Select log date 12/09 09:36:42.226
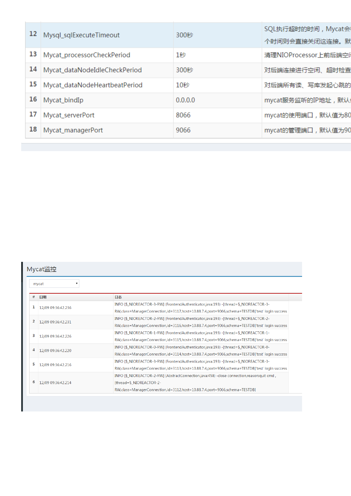The height and width of the screenshot is (496, 351). point(55,336)
